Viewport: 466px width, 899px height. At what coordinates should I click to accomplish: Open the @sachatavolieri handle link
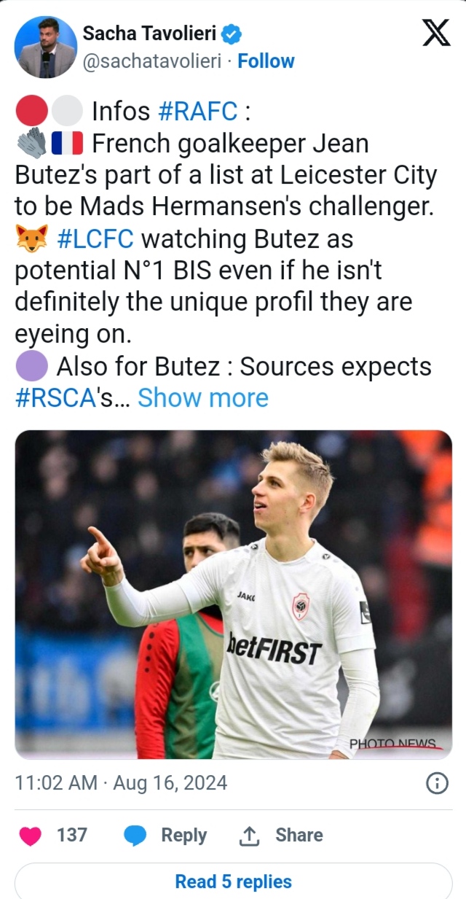152,61
